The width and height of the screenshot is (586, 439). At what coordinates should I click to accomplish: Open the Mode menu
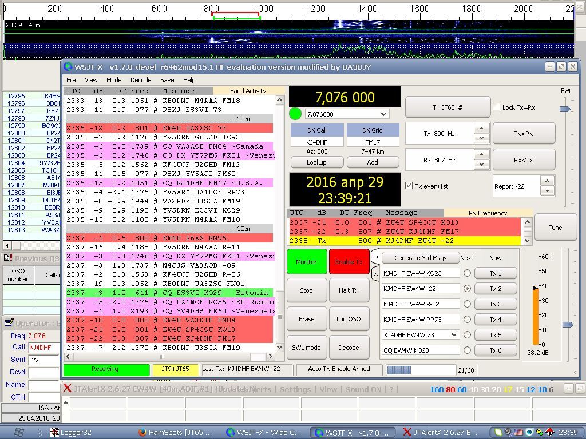tap(114, 80)
